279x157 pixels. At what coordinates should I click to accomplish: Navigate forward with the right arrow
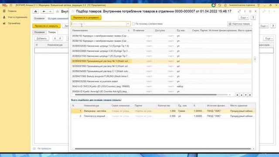point(51,12)
